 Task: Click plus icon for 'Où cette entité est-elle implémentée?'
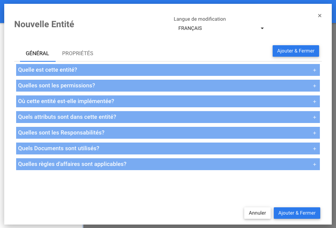coord(314,102)
